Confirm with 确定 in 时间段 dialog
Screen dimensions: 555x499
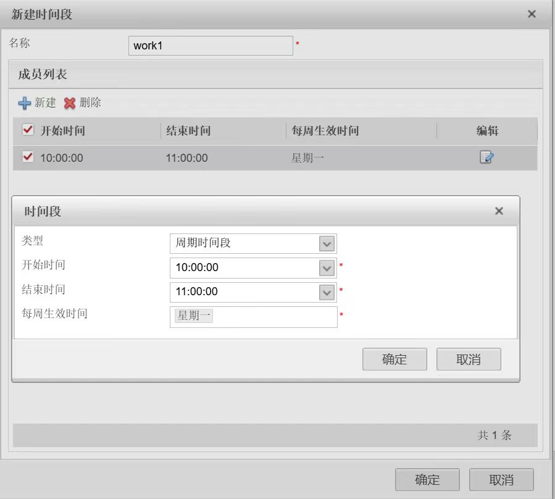[394, 359]
